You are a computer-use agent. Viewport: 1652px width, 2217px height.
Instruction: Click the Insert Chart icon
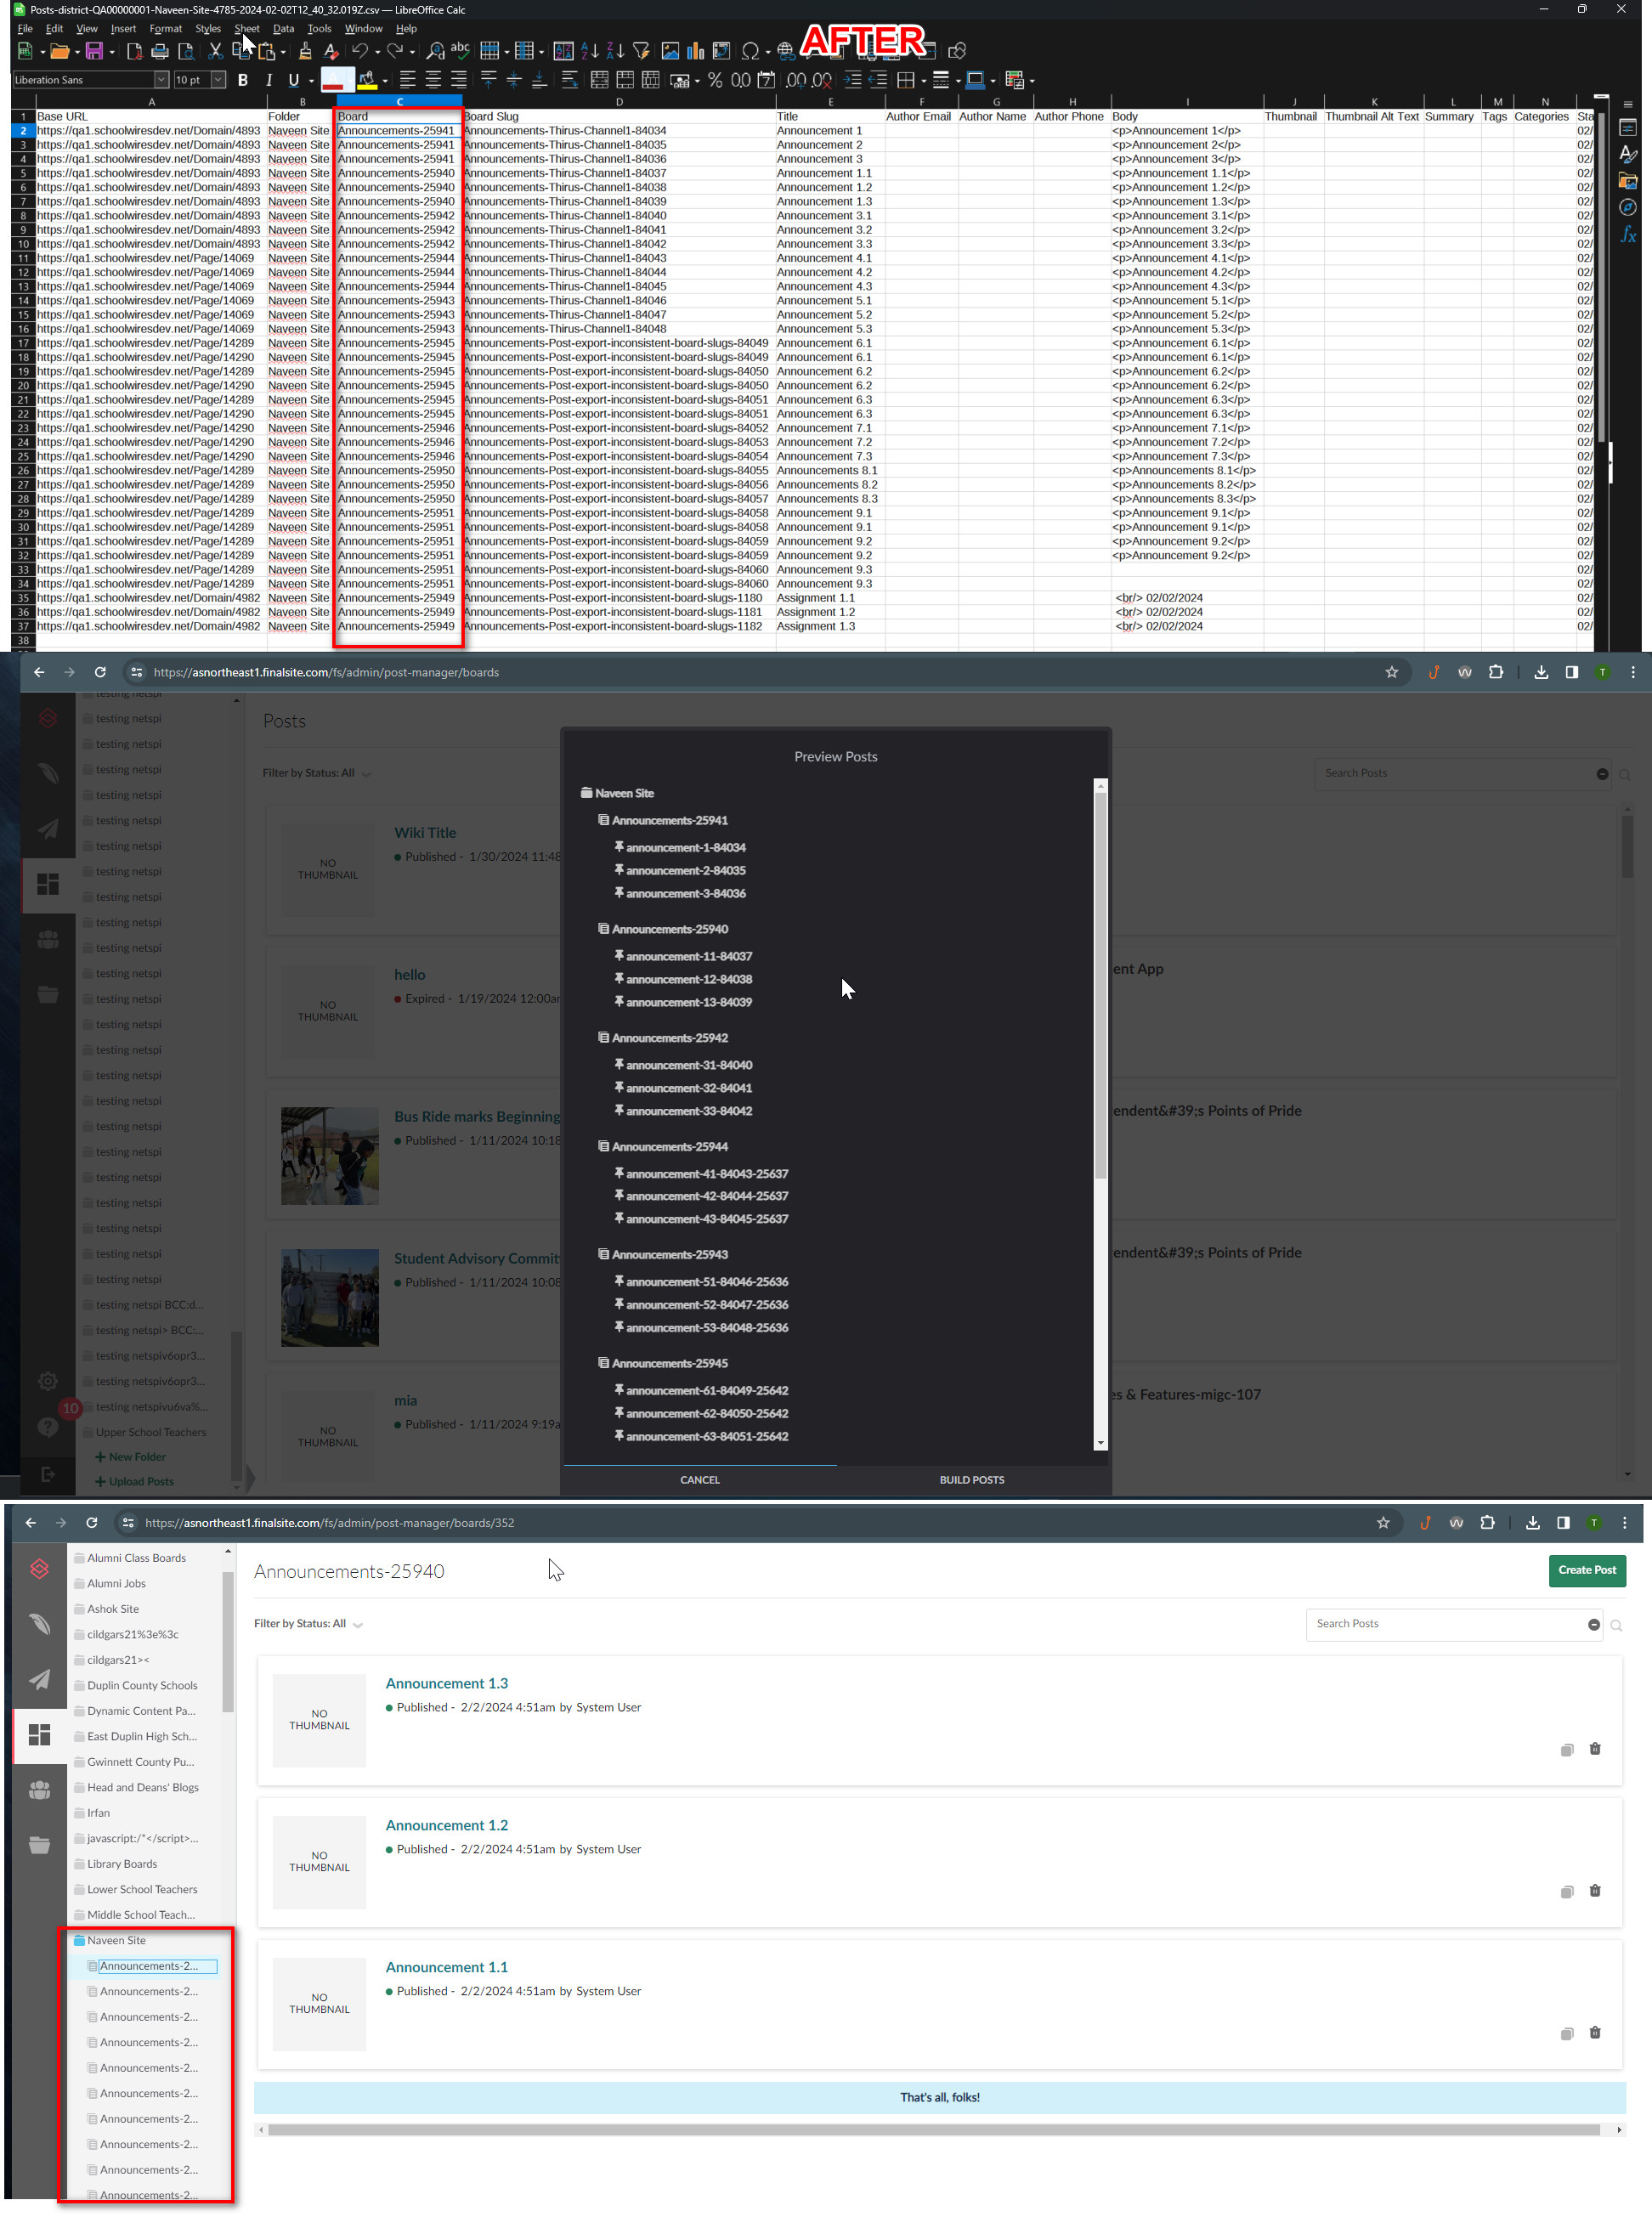[695, 51]
